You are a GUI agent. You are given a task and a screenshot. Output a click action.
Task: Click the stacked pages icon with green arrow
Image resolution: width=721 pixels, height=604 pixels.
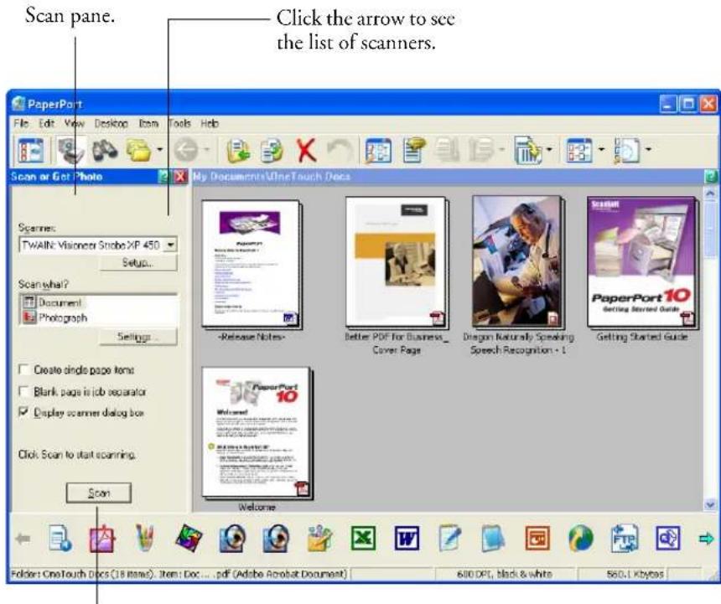[x=272, y=150]
